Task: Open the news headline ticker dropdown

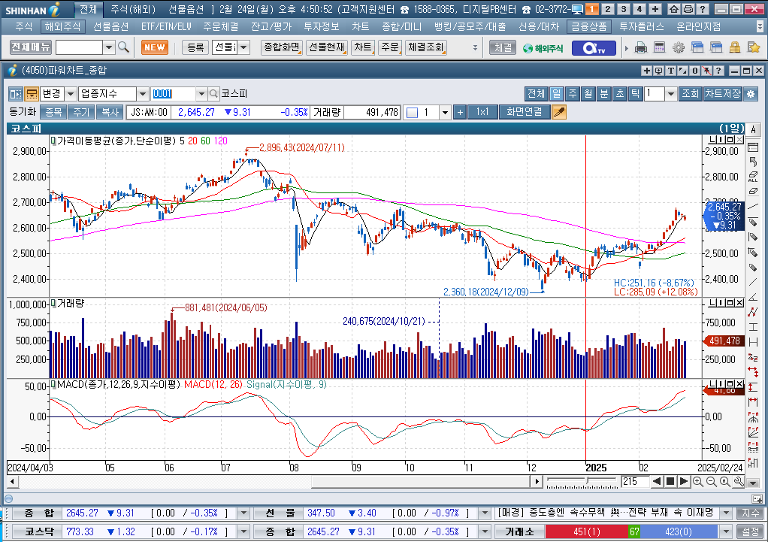Action: click(726, 513)
